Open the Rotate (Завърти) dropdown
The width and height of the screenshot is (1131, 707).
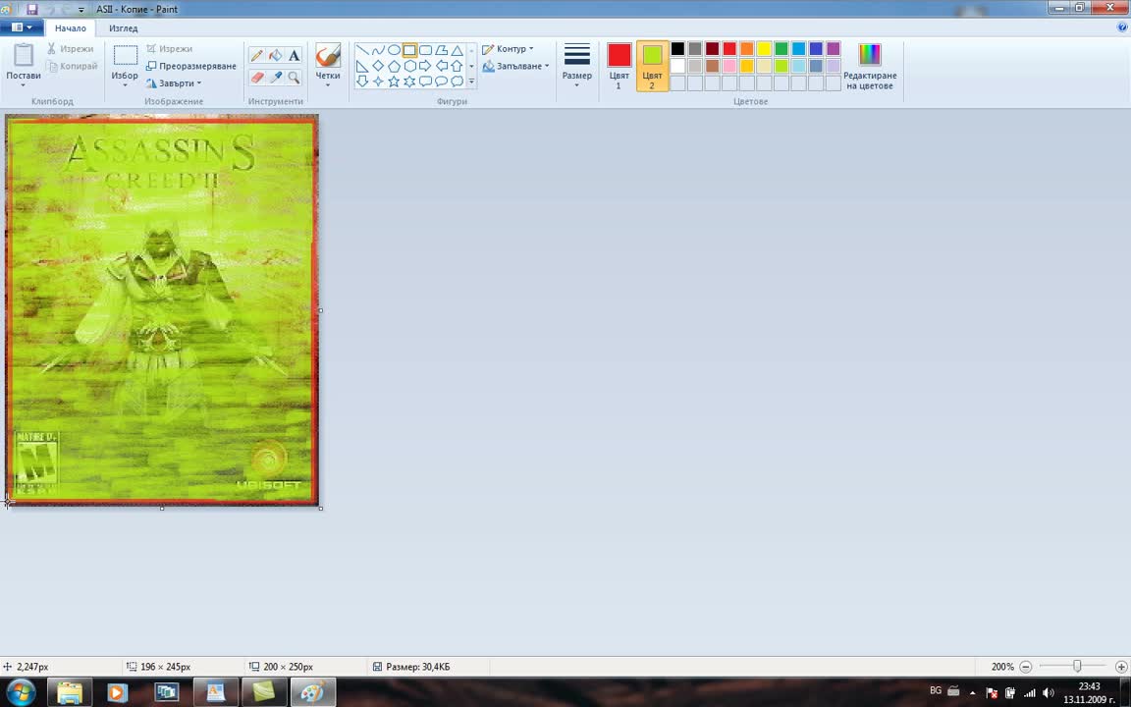pos(173,82)
